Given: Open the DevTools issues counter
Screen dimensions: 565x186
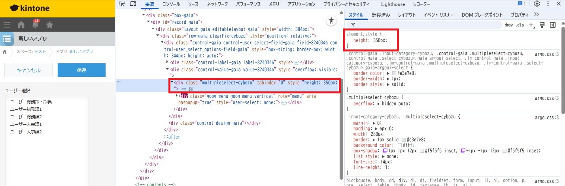Looking at the screenshot, I should [522, 4].
